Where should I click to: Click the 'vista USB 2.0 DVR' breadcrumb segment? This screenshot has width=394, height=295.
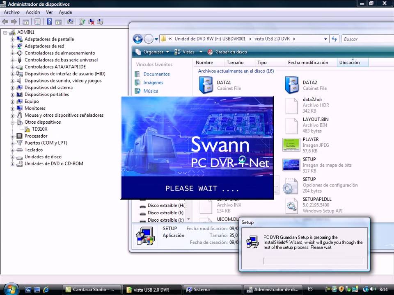click(x=272, y=39)
